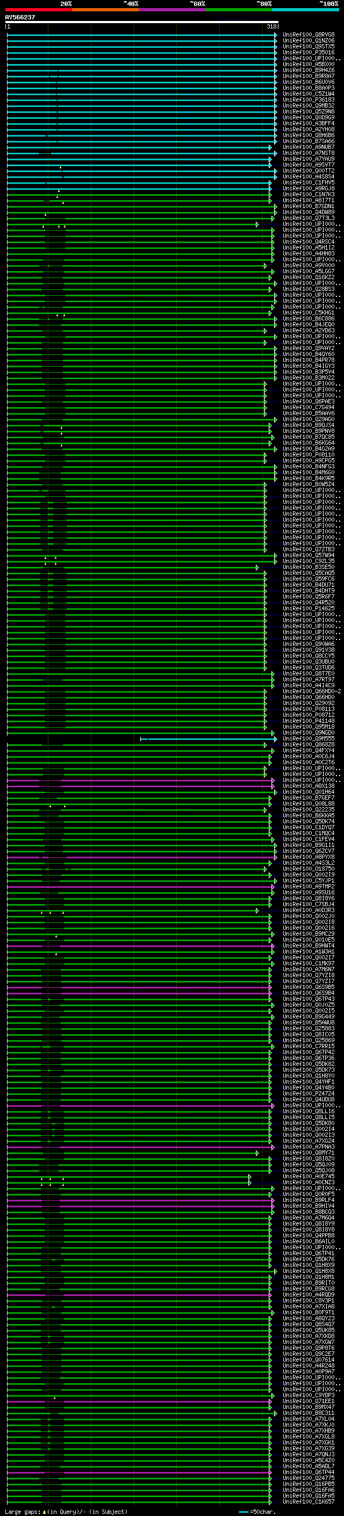
Task: Click the cyan bar for Q8RVG8
Action: (x=142, y=35)
